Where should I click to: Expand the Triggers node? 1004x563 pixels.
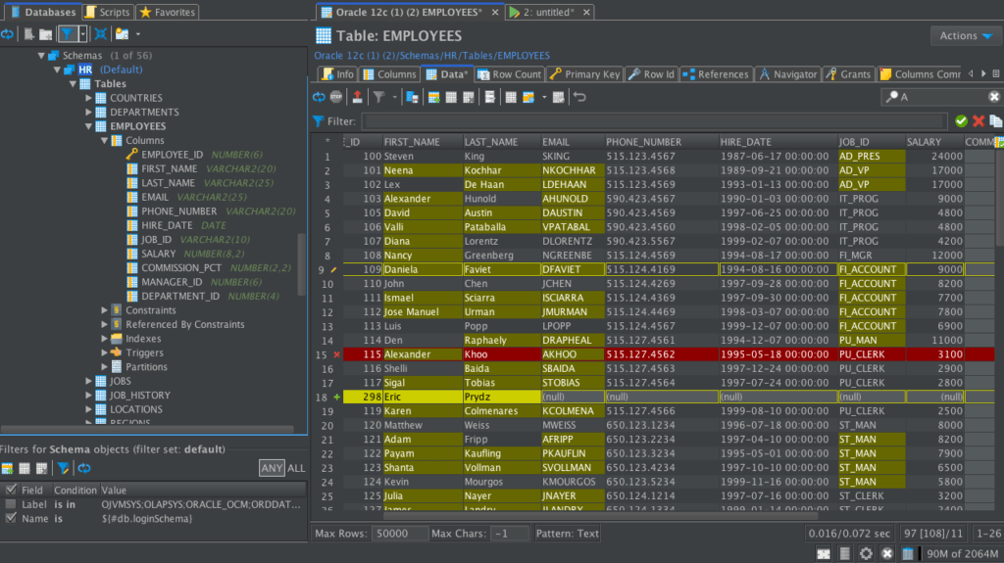point(104,352)
